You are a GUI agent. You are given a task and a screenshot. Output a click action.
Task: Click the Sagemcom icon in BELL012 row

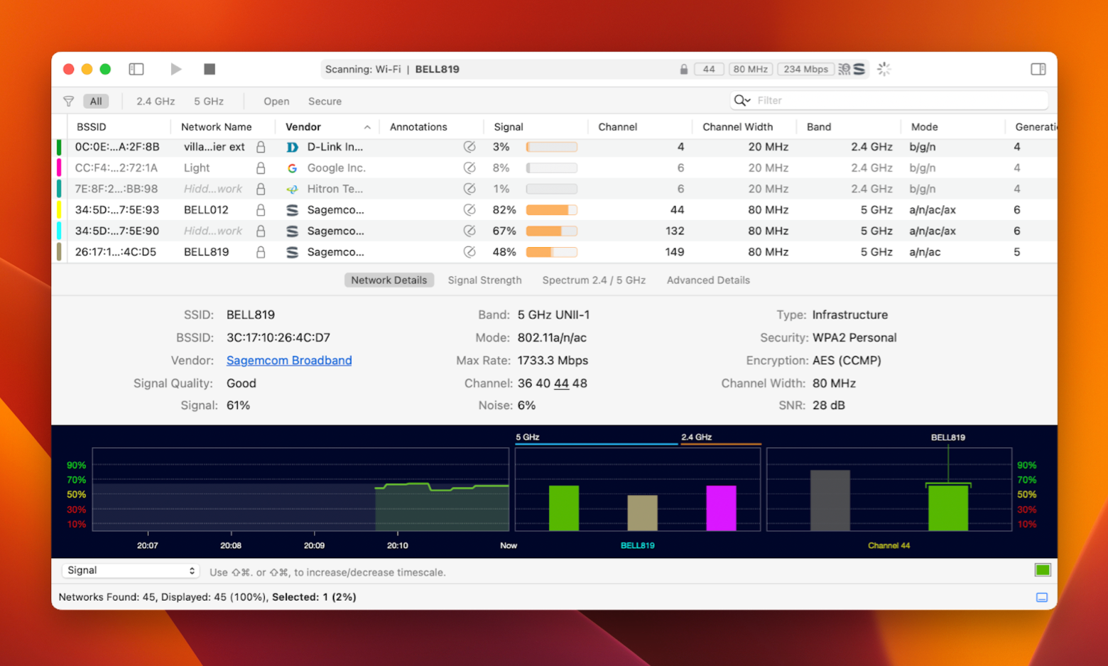(292, 210)
